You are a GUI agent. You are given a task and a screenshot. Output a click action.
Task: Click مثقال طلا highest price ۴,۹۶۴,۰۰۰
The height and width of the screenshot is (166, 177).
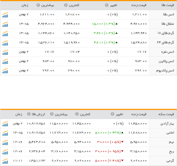tap(46, 24)
